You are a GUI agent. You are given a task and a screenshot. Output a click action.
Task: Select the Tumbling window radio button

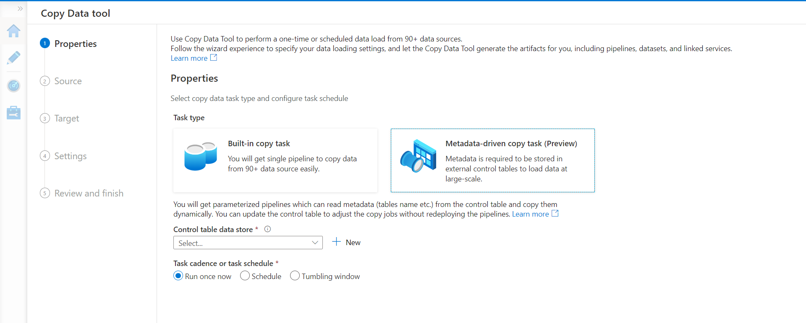[x=295, y=276]
